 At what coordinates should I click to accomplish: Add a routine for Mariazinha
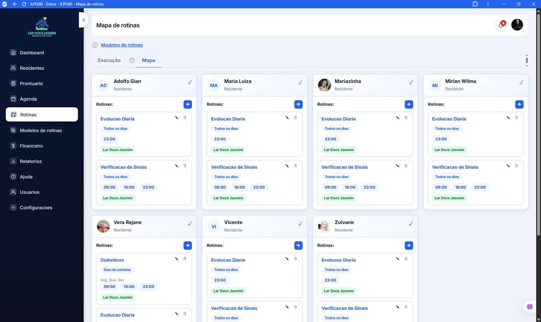(409, 104)
